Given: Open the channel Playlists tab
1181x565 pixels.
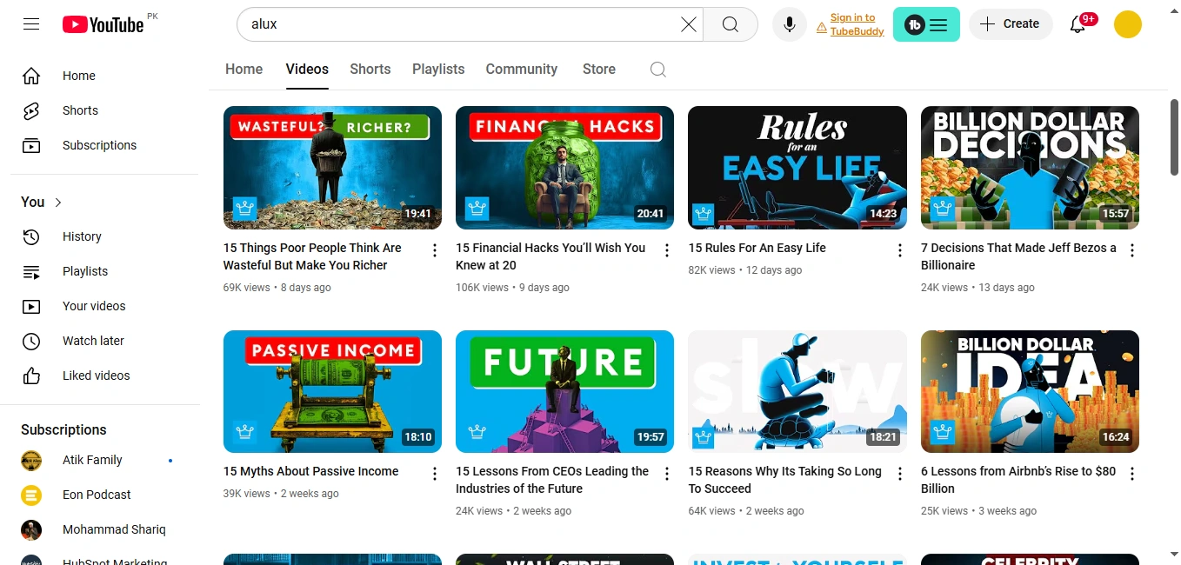Looking at the screenshot, I should click(x=438, y=70).
